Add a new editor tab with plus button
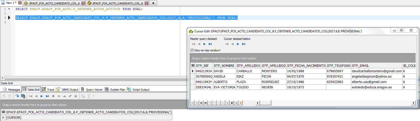Screen dimensions: 420x121 pos(153,3)
